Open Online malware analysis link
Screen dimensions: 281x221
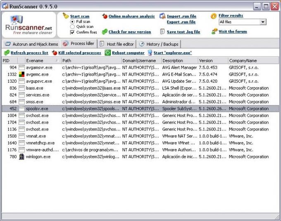131,16
